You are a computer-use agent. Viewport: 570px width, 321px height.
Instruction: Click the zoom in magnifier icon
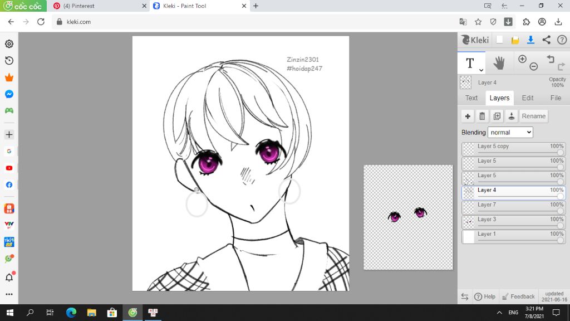(x=522, y=59)
